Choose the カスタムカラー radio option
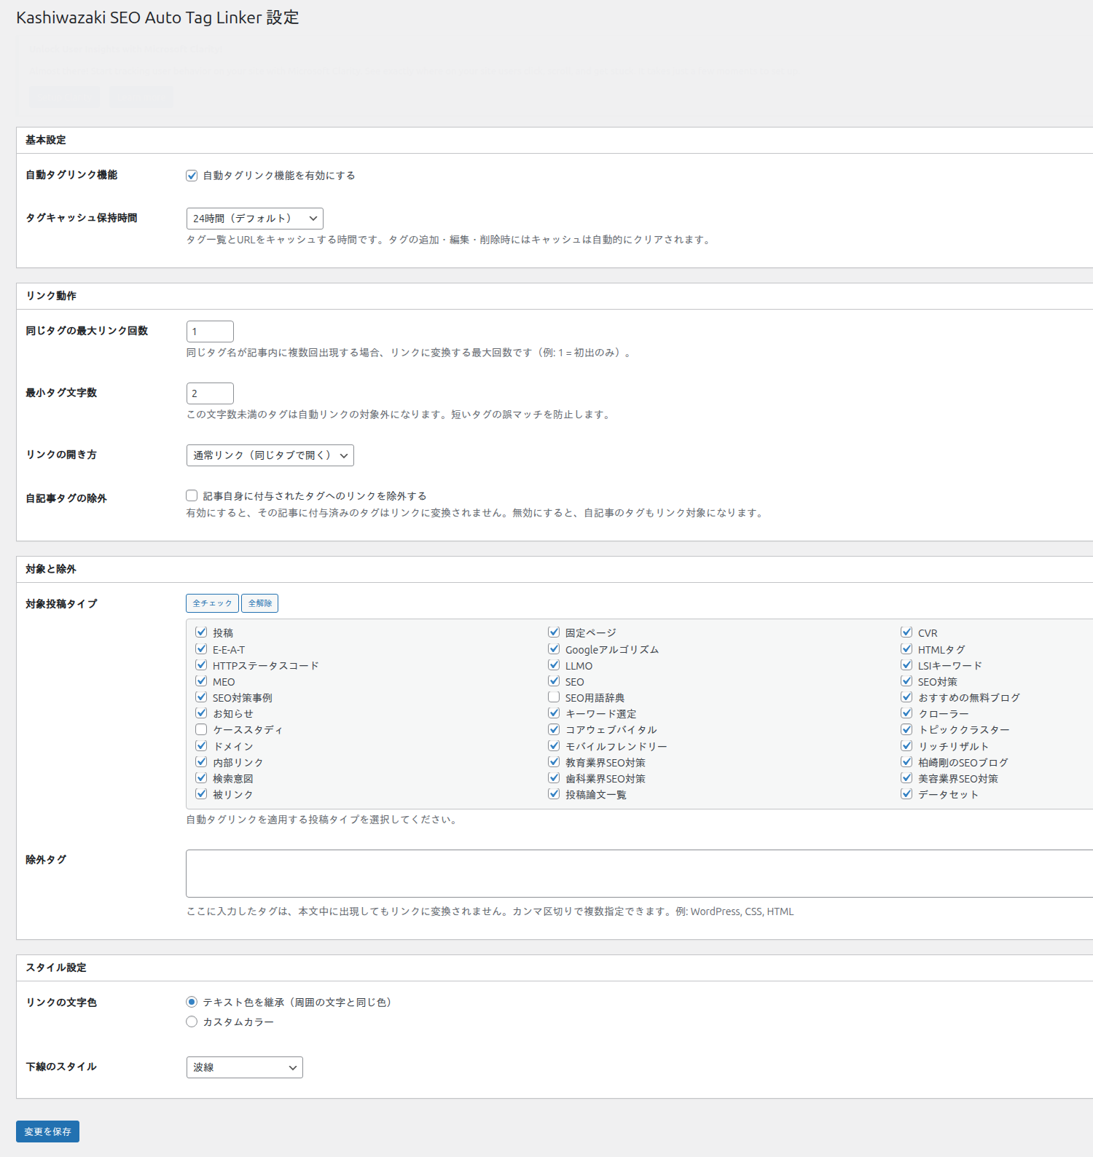Screen dimensions: 1093x1157 pos(192,1021)
